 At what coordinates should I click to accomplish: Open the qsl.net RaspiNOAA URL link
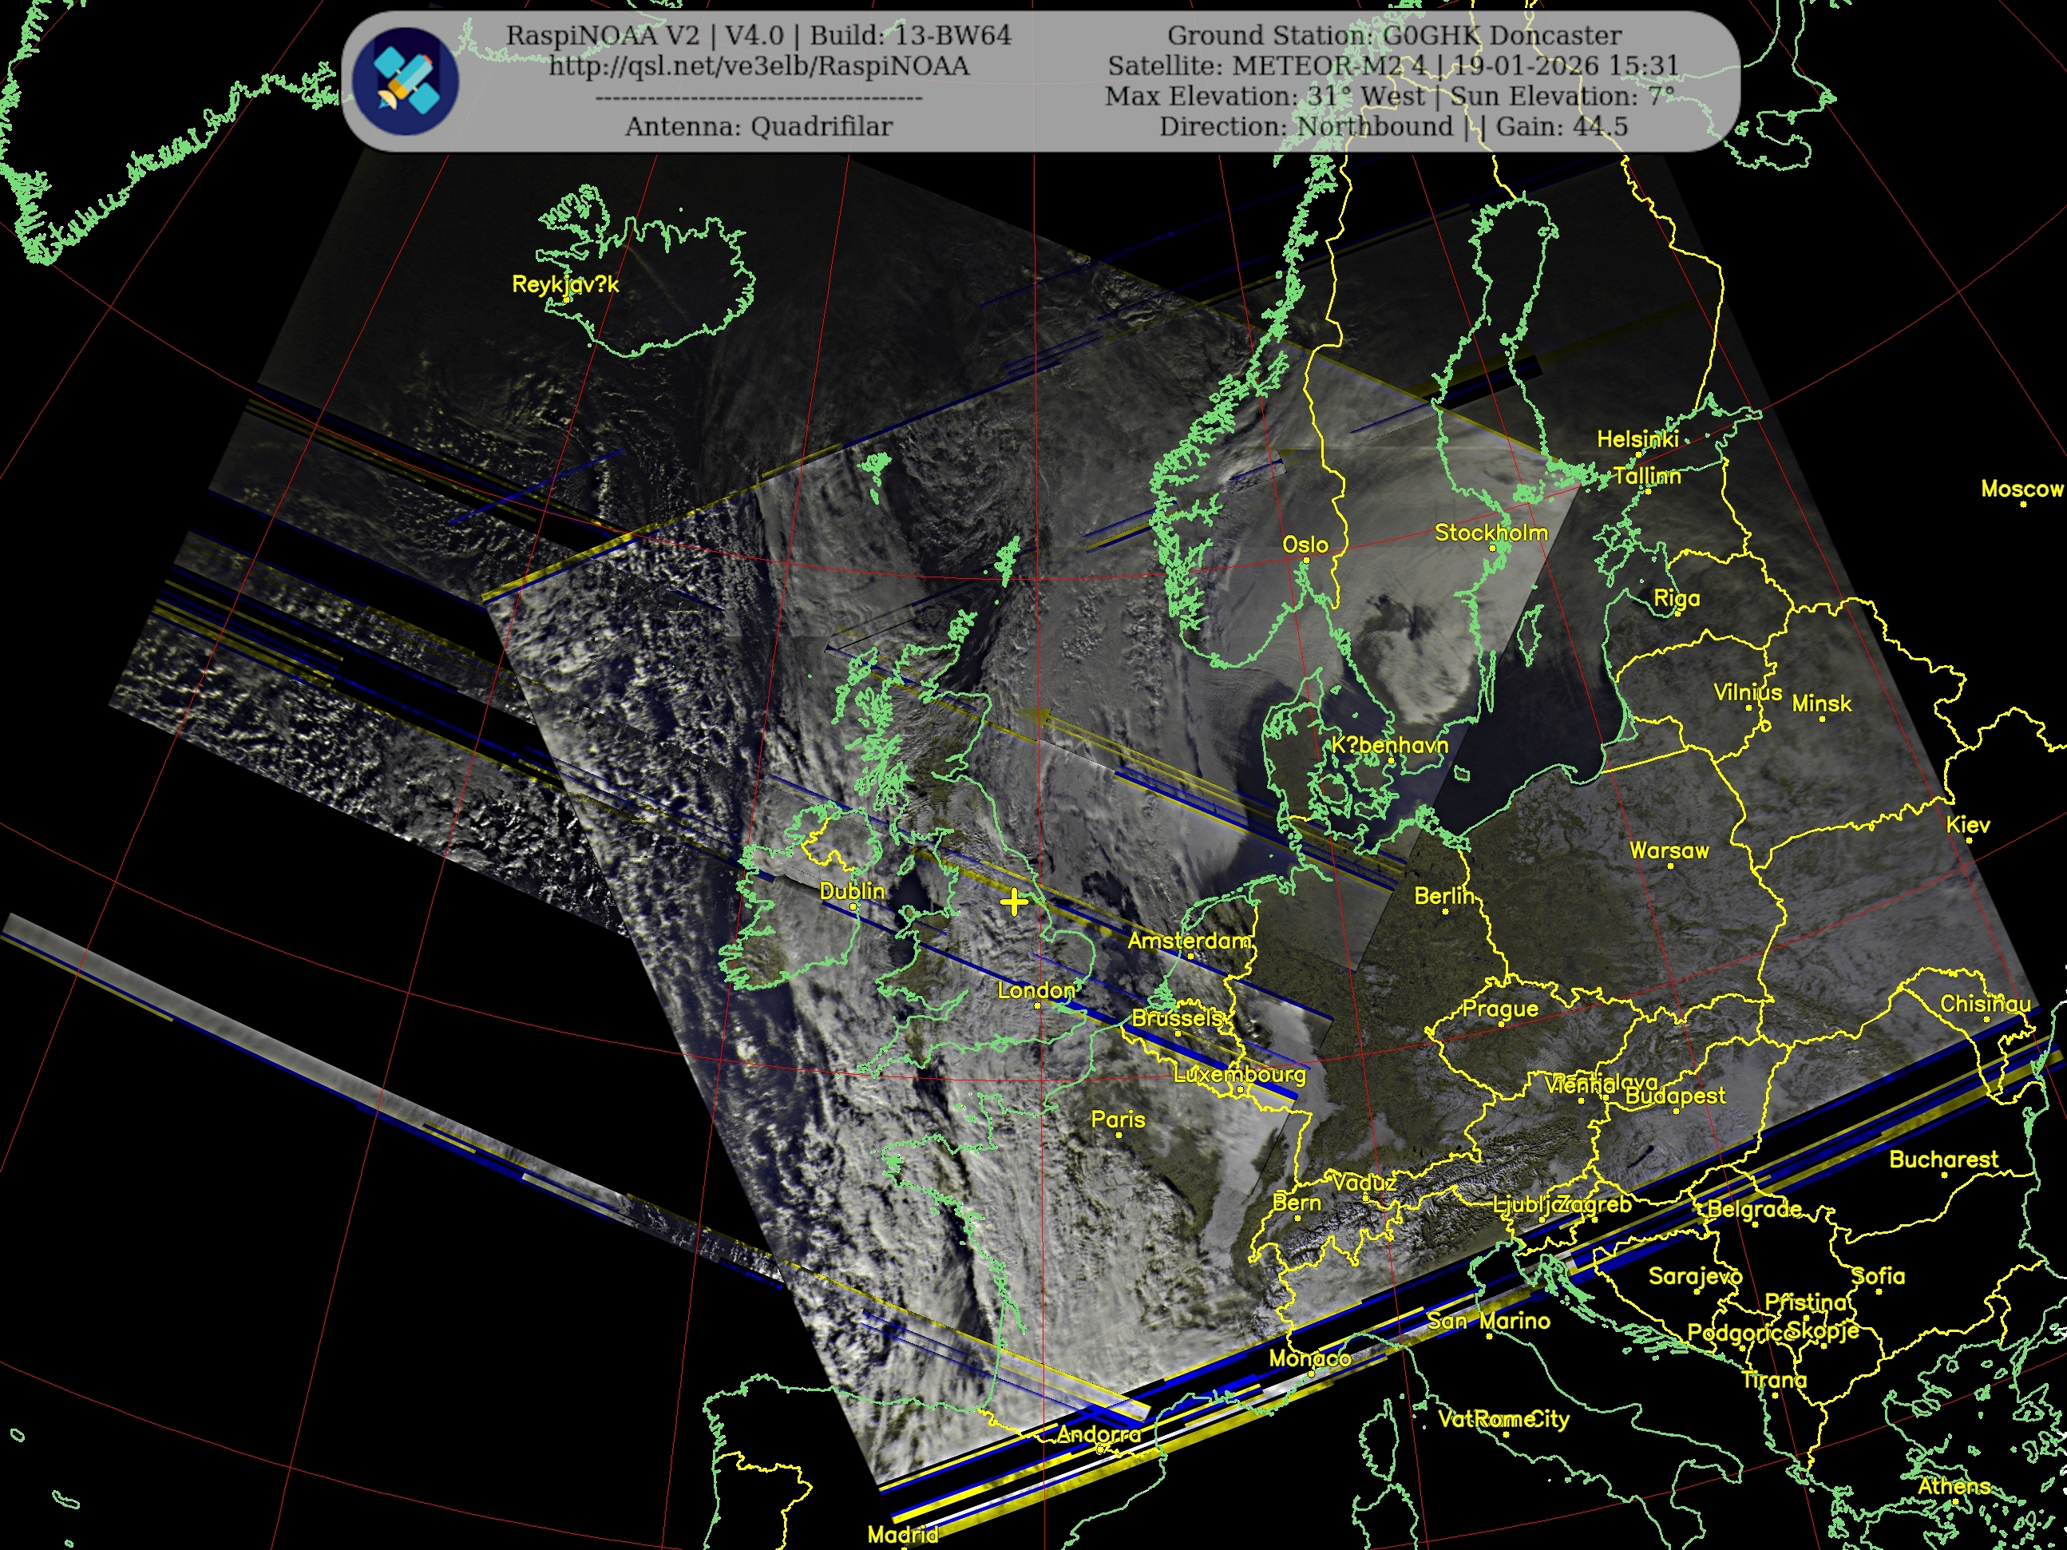[x=758, y=66]
